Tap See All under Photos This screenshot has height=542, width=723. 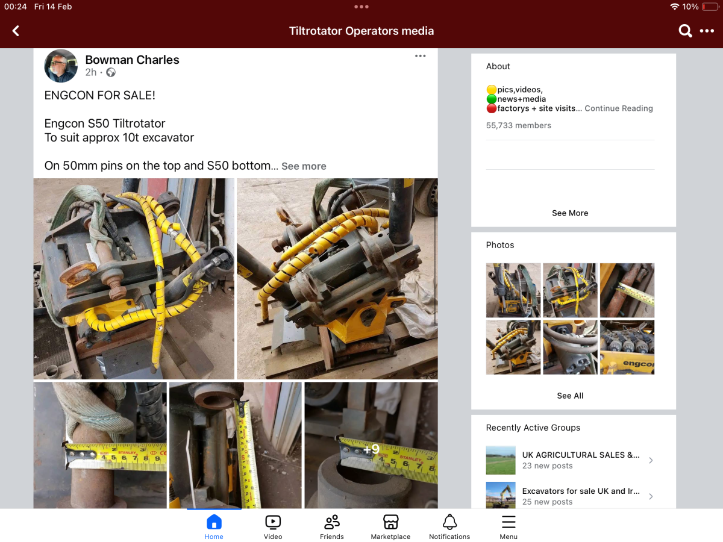(x=570, y=396)
